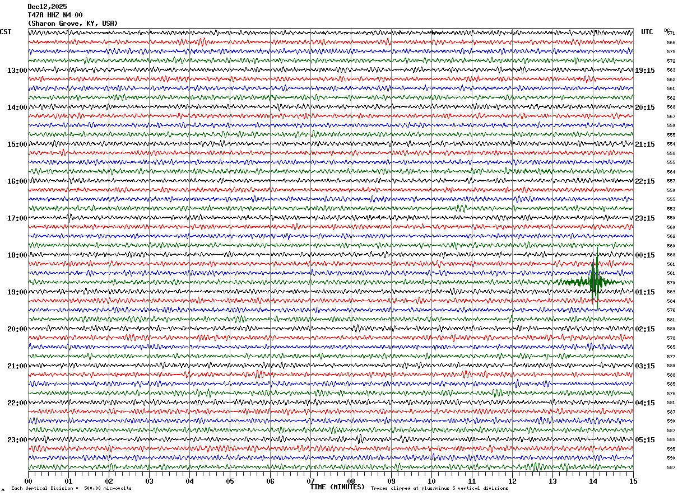678x496 pixels.
Task: Select the 18:00 CST time label
Action: pyautogui.click(x=17, y=255)
